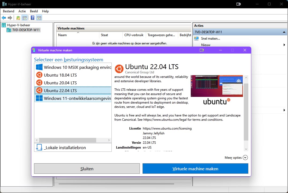Click description scroll-down arrow
The width and height of the screenshot is (288, 193).
click(246, 149)
